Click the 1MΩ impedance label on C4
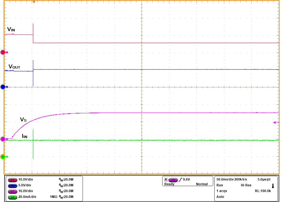This screenshot has width=281, height=202. pos(54,197)
